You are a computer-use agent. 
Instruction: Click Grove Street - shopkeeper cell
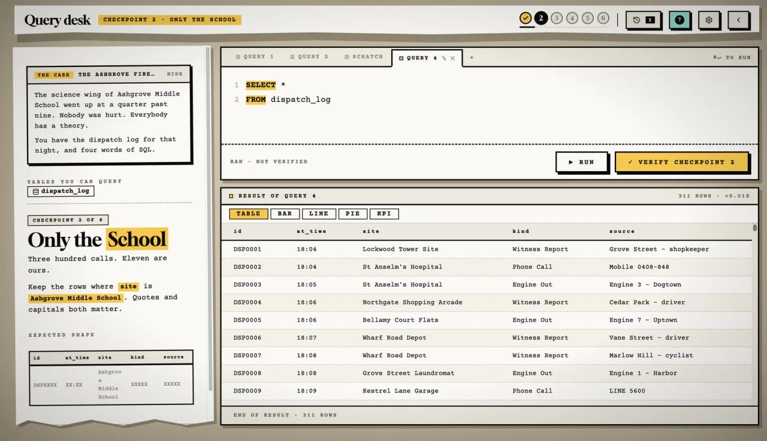point(659,249)
